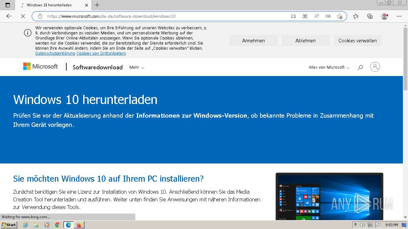408x229 pixels.
Task: Click the taskbar clock 9:53 PM
Action: pos(392,225)
